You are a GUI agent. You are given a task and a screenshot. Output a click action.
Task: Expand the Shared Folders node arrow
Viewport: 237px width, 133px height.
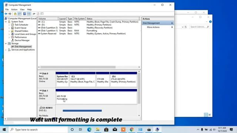[x=9, y=31]
